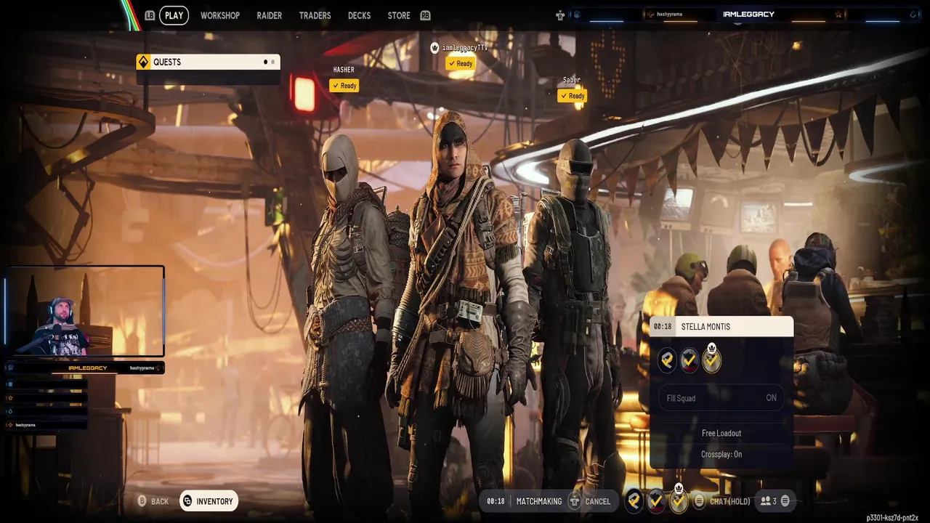
Task: Click iamleggacyTTV's Ready badge
Action: pyautogui.click(x=460, y=63)
